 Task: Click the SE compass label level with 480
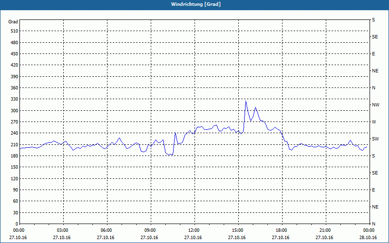point(375,37)
